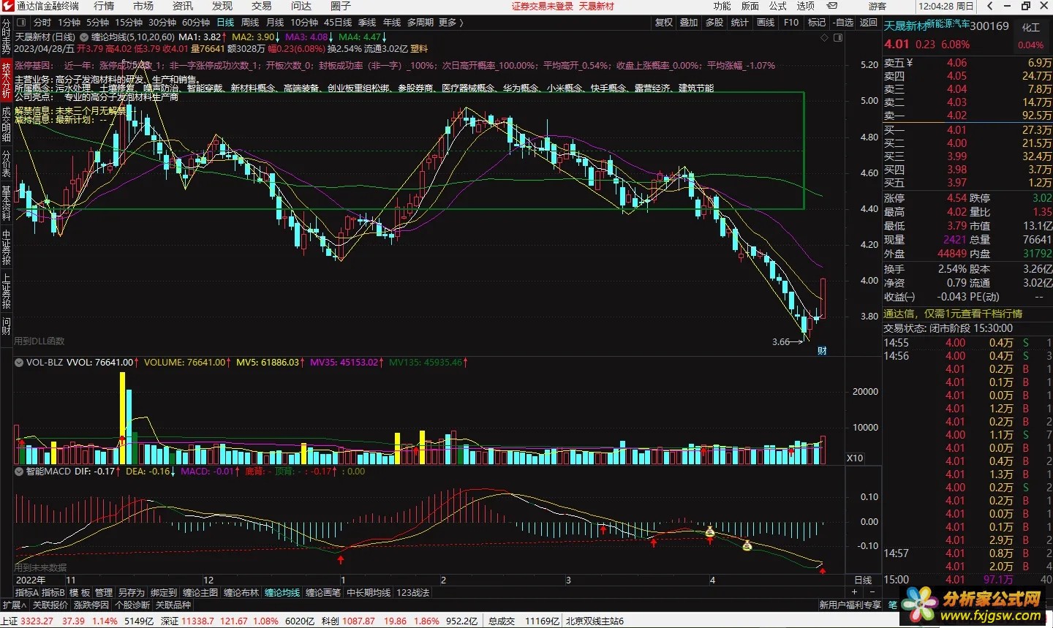
Task: Open the 缠论均线 indicator dropdown arrow
Action: tap(85, 37)
